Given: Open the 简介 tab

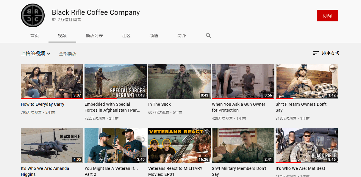Looking at the screenshot, I should click(182, 36).
